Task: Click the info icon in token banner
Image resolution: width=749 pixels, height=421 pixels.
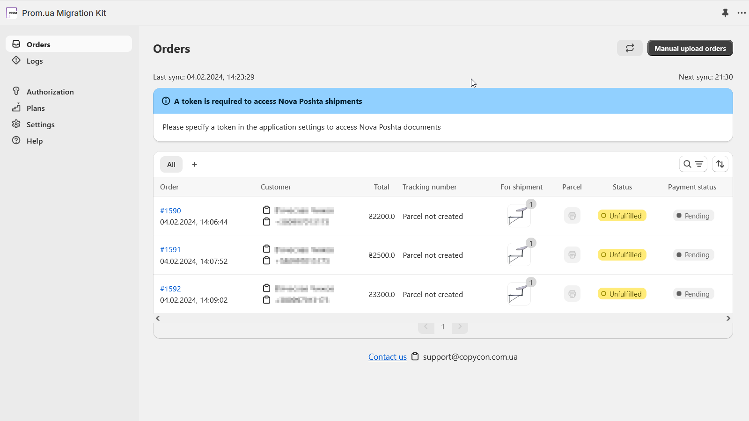Action: coord(166,101)
